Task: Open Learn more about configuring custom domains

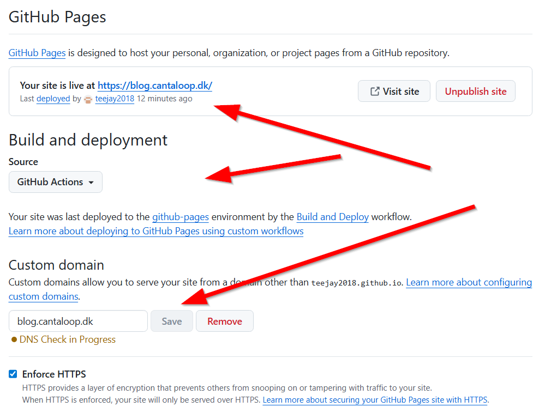Action: tap(469, 282)
